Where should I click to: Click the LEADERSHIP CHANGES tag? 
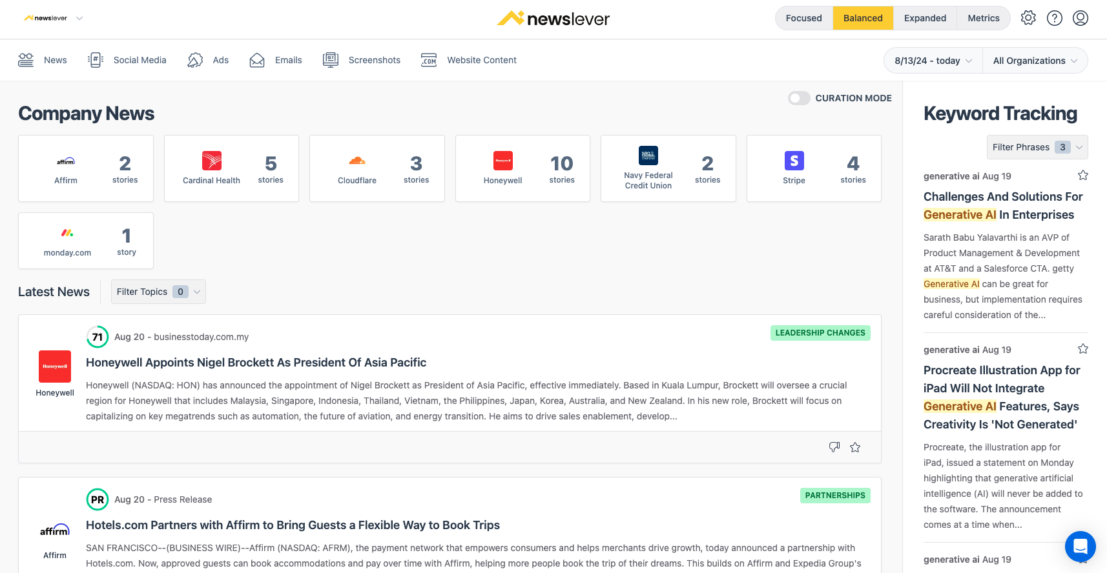(x=820, y=333)
